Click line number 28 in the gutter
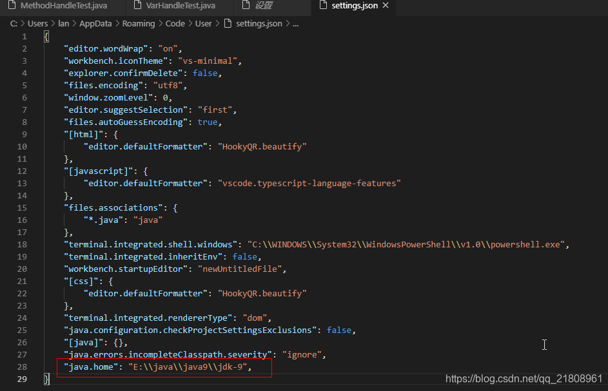 pyautogui.click(x=22, y=367)
